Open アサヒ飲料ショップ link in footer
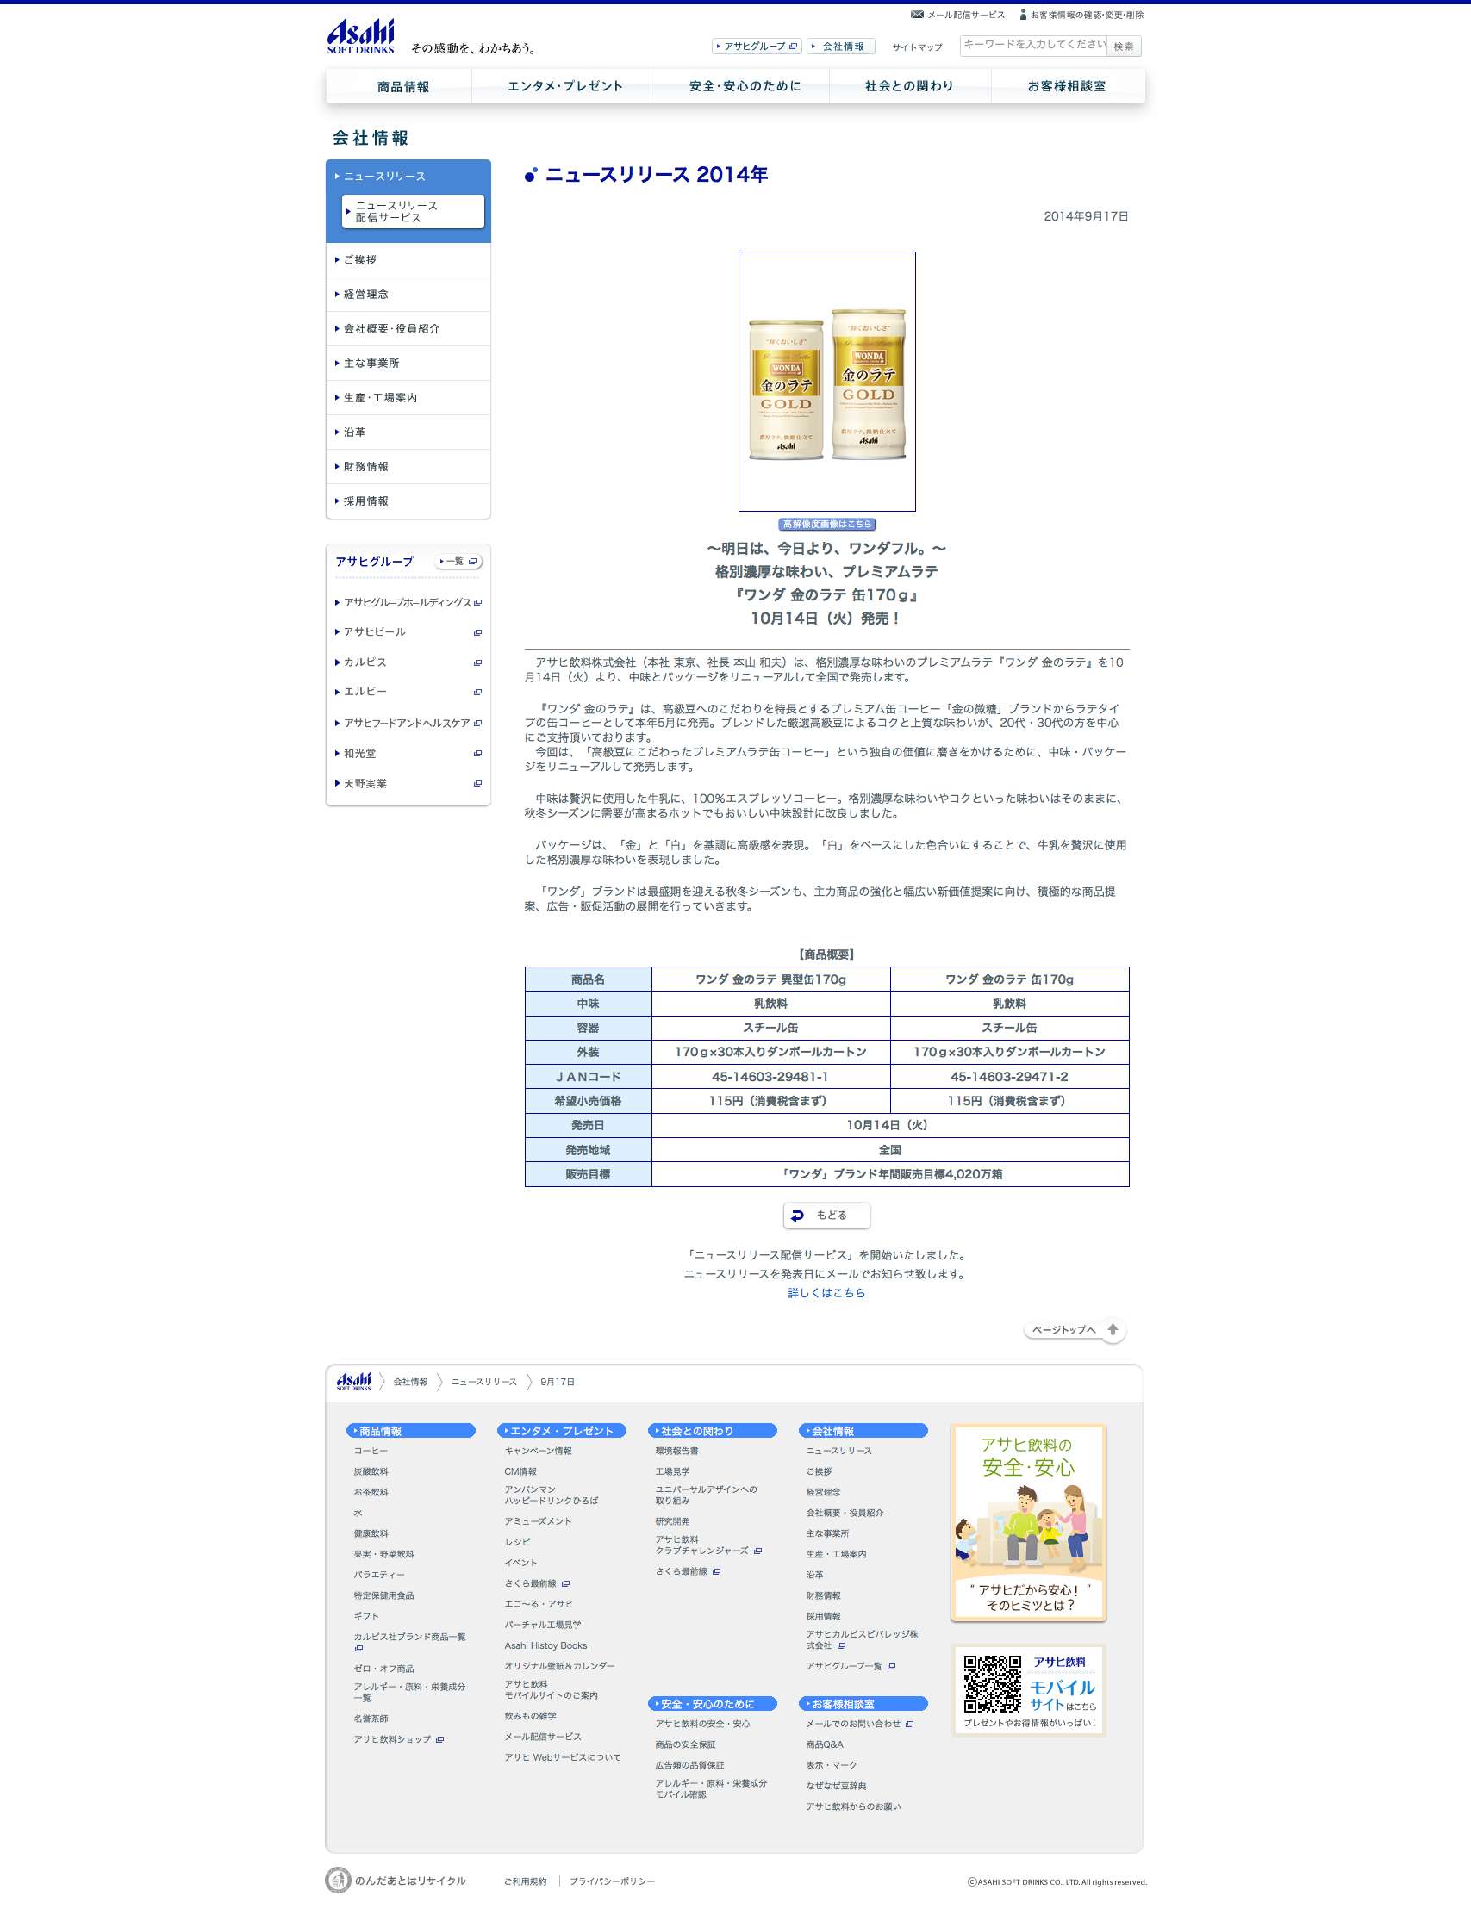 pyautogui.click(x=392, y=1740)
